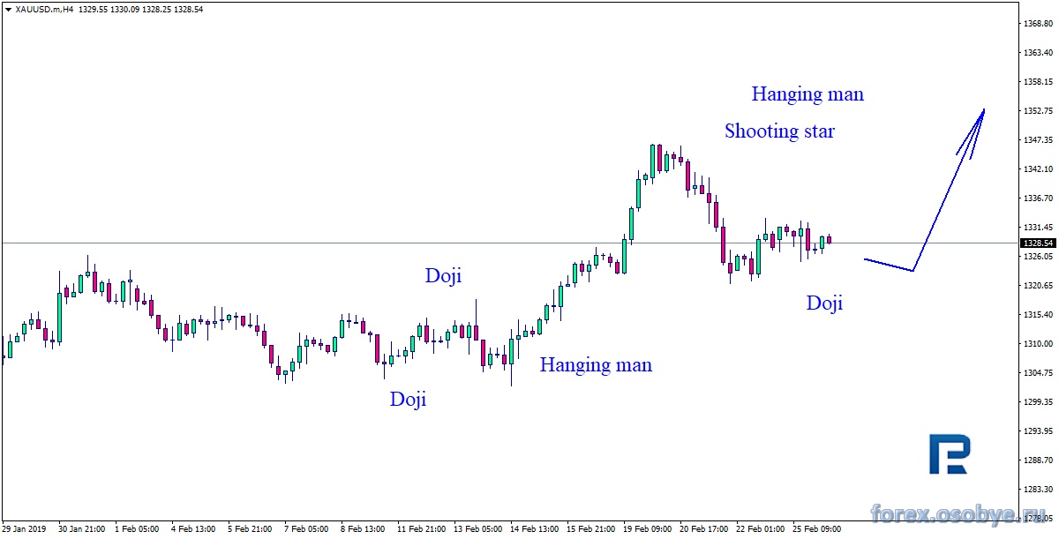This screenshot has width=1059, height=539.
Task: Click time axis label 30 Jan 21:00
Action: 81,529
